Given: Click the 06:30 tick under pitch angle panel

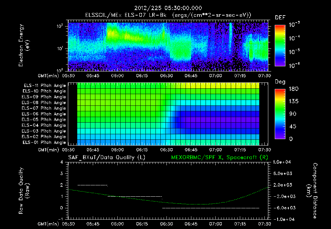Looking at the screenshot, I should click(166, 150).
